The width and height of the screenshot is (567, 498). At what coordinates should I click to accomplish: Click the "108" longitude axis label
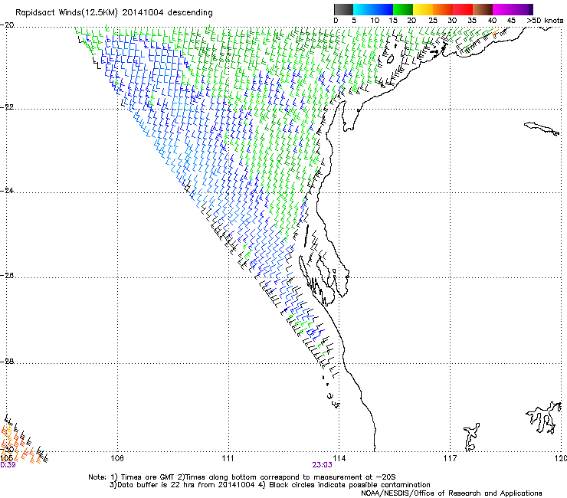pyautogui.click(x=117, y=459)
